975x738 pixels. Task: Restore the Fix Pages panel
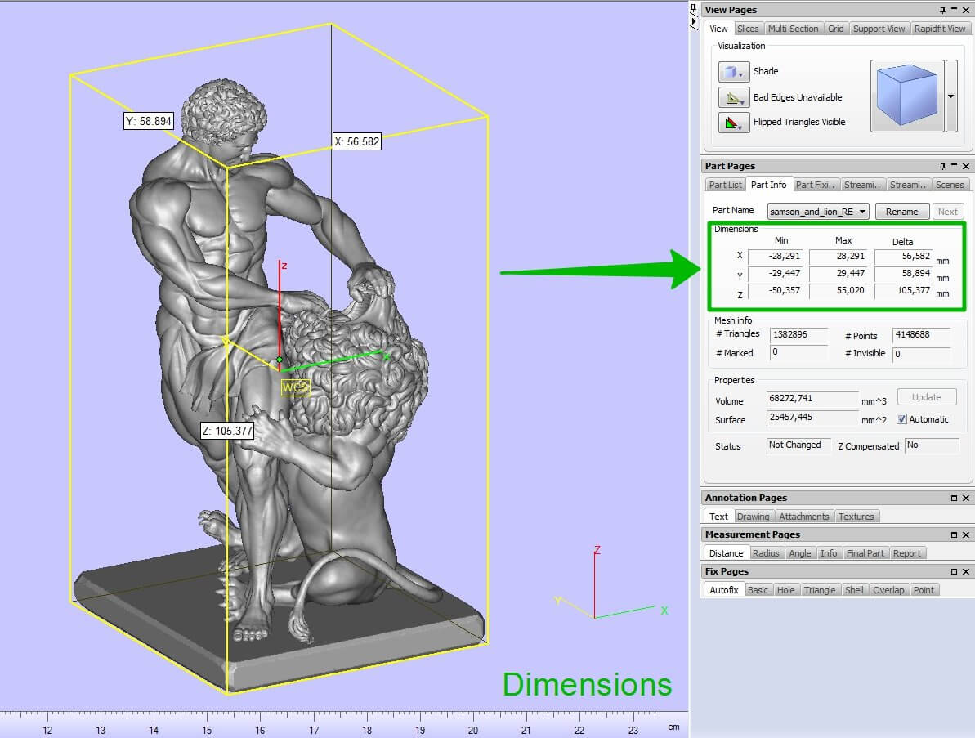954,571
